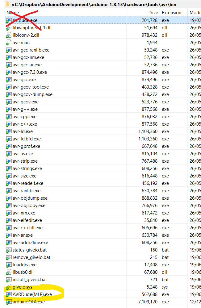
Task: Click size value 5,248
Action: 152,287
